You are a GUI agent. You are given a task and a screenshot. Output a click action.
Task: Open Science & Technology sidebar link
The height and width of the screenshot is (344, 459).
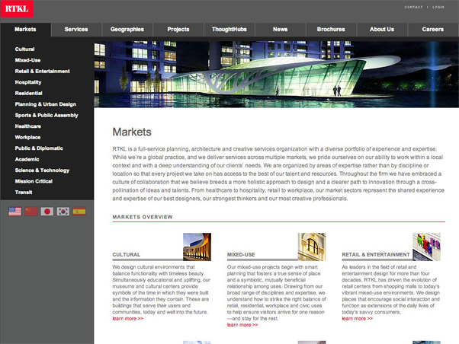tap(42, 170)
